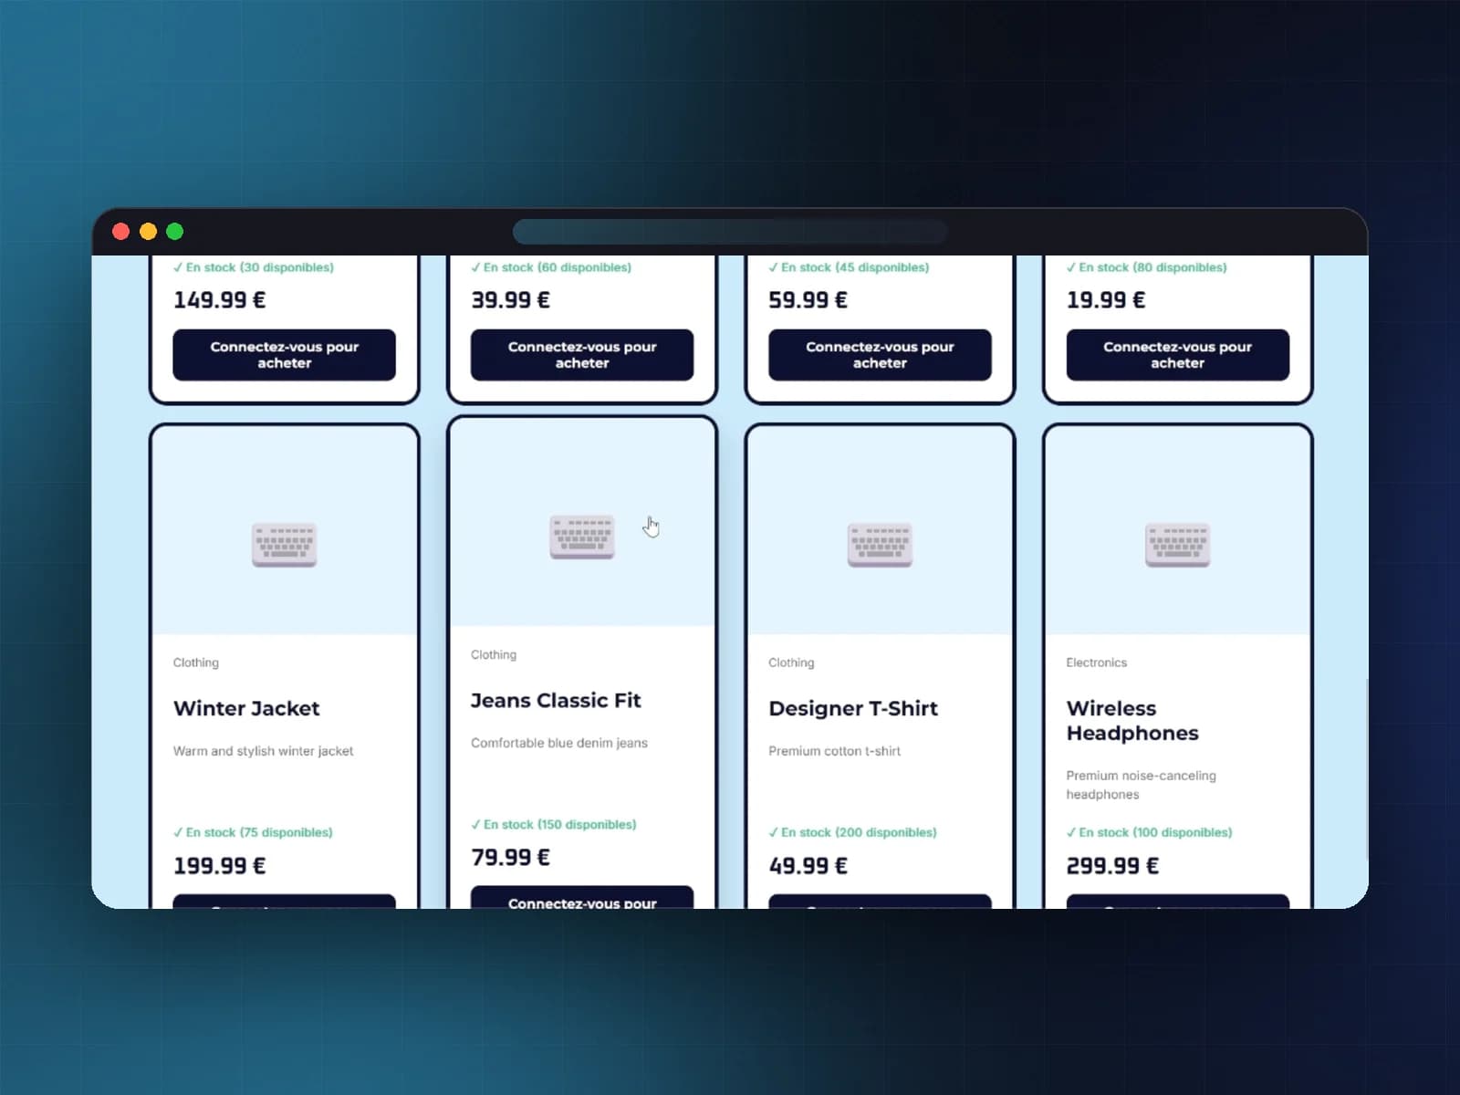
Task: Click the 199.99 € price
Action: pos(220,866)
